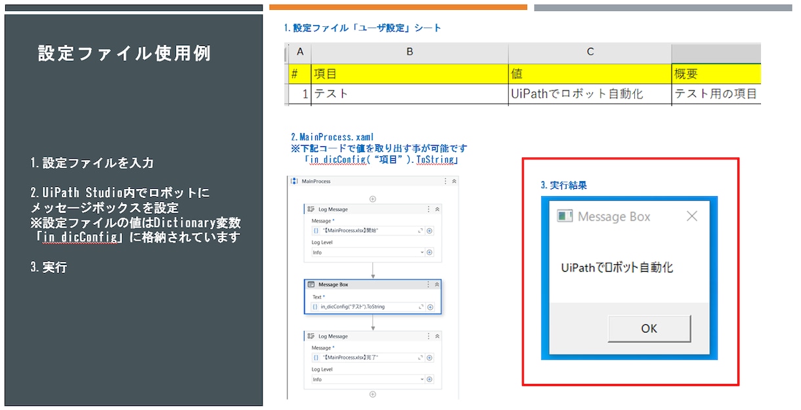The width and height of the screenshot is (801, 410).
Task: Click the '3.実行結果' heading text
Action: 564,186
